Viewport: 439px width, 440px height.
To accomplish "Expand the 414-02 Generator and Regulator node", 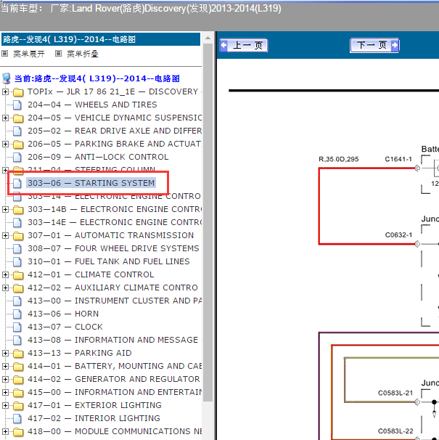I will coord(5,380).
